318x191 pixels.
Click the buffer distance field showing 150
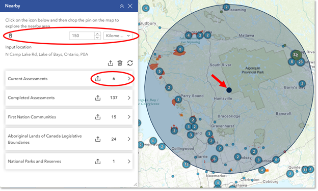tap(82, 36)
